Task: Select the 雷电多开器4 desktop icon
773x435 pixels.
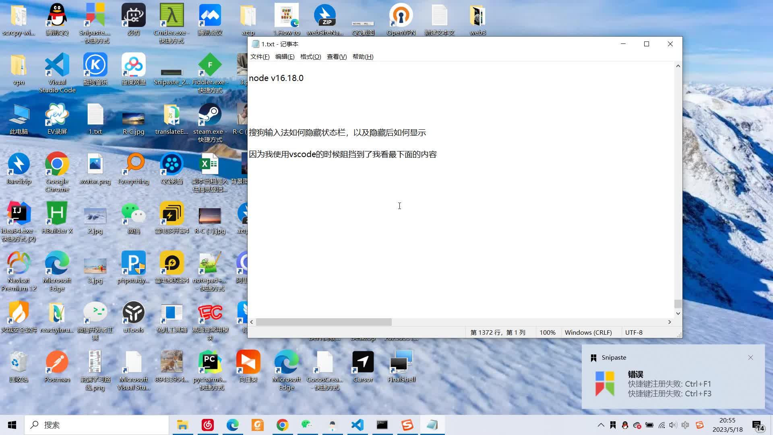Action: click(x=172, y=217)
